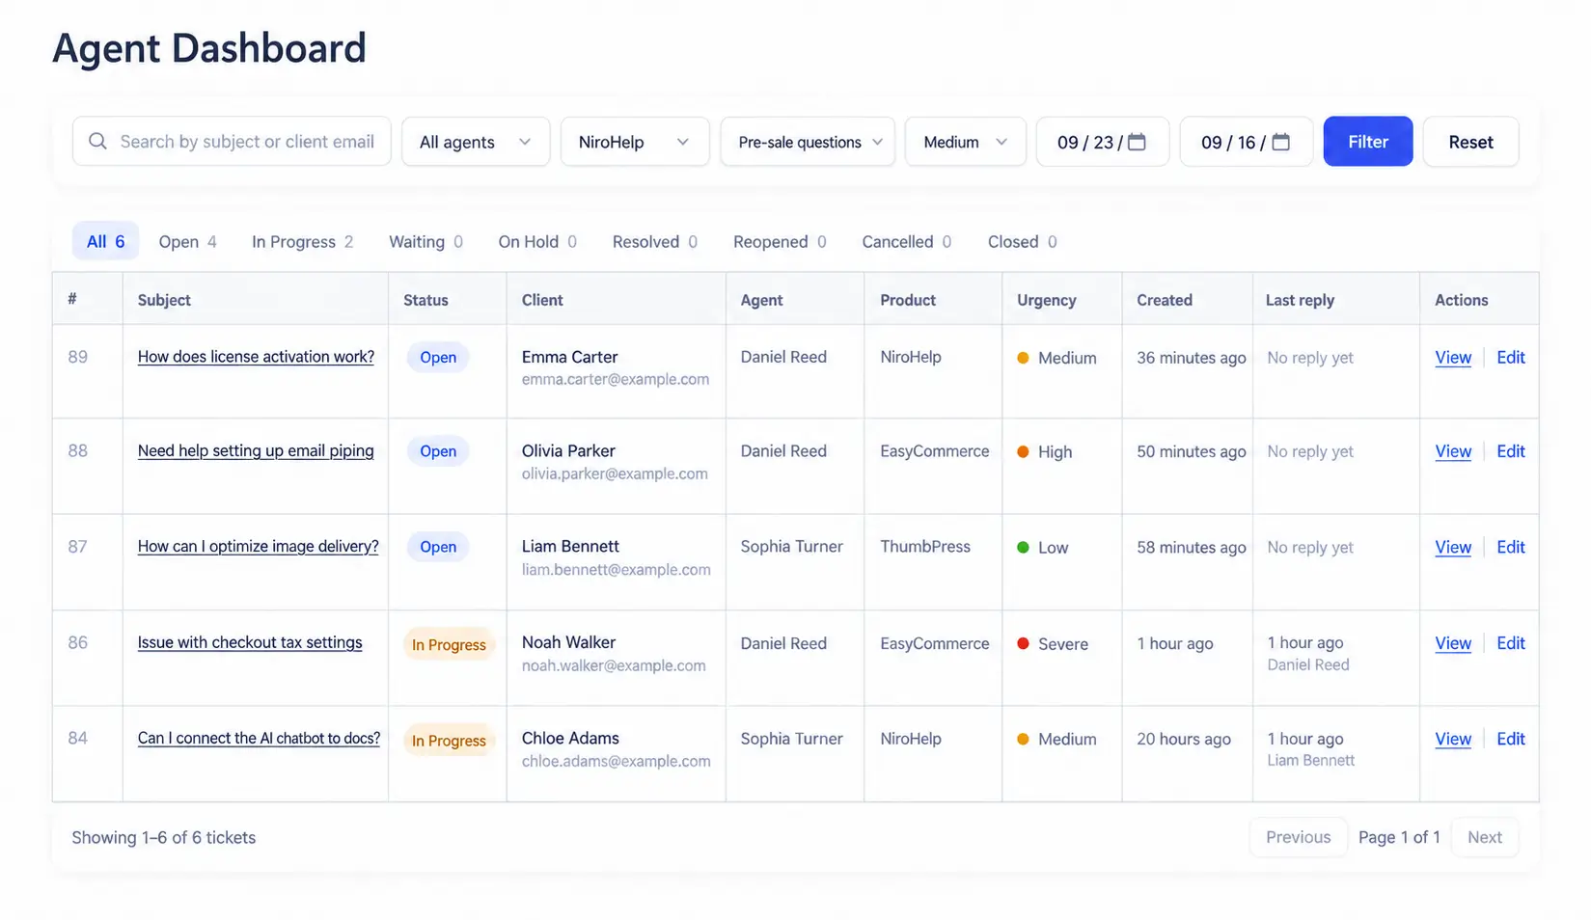The image size is (1591, 920).
Task: Click View for ticket 88
Action: pyautogui.click(x=1453, y=451)
